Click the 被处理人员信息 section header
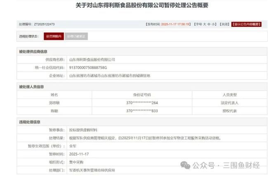The height and width of the screenshot is (176, 268). (x=31, y=87)
